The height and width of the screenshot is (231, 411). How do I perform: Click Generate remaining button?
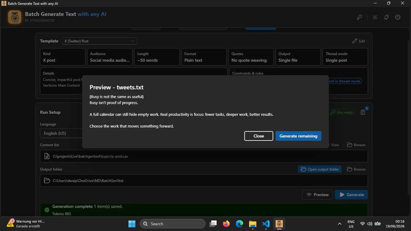click(298, 136)
